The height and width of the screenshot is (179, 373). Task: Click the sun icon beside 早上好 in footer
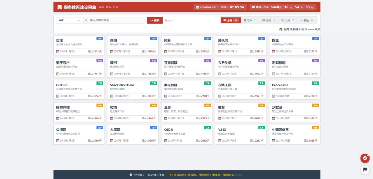coord(131,175)
